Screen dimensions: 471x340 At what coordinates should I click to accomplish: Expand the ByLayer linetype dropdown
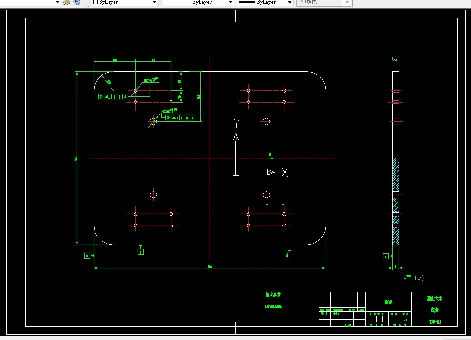[230, 2]
